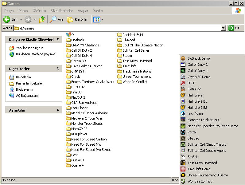The width and height of the screenshot is (245, 185).
Task: Click the Portal icon
Action: tap(183, 132)
